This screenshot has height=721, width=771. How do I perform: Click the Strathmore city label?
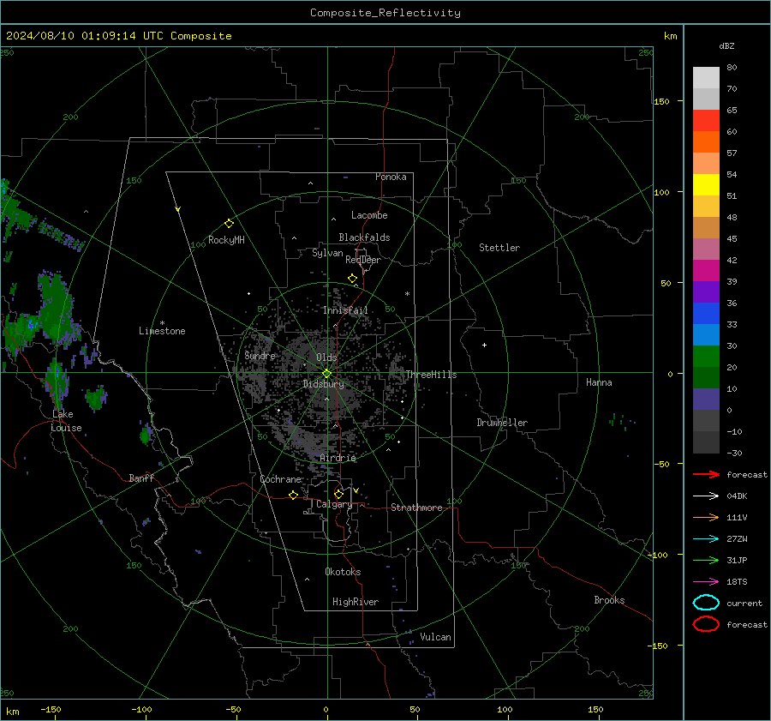(416, 508)
